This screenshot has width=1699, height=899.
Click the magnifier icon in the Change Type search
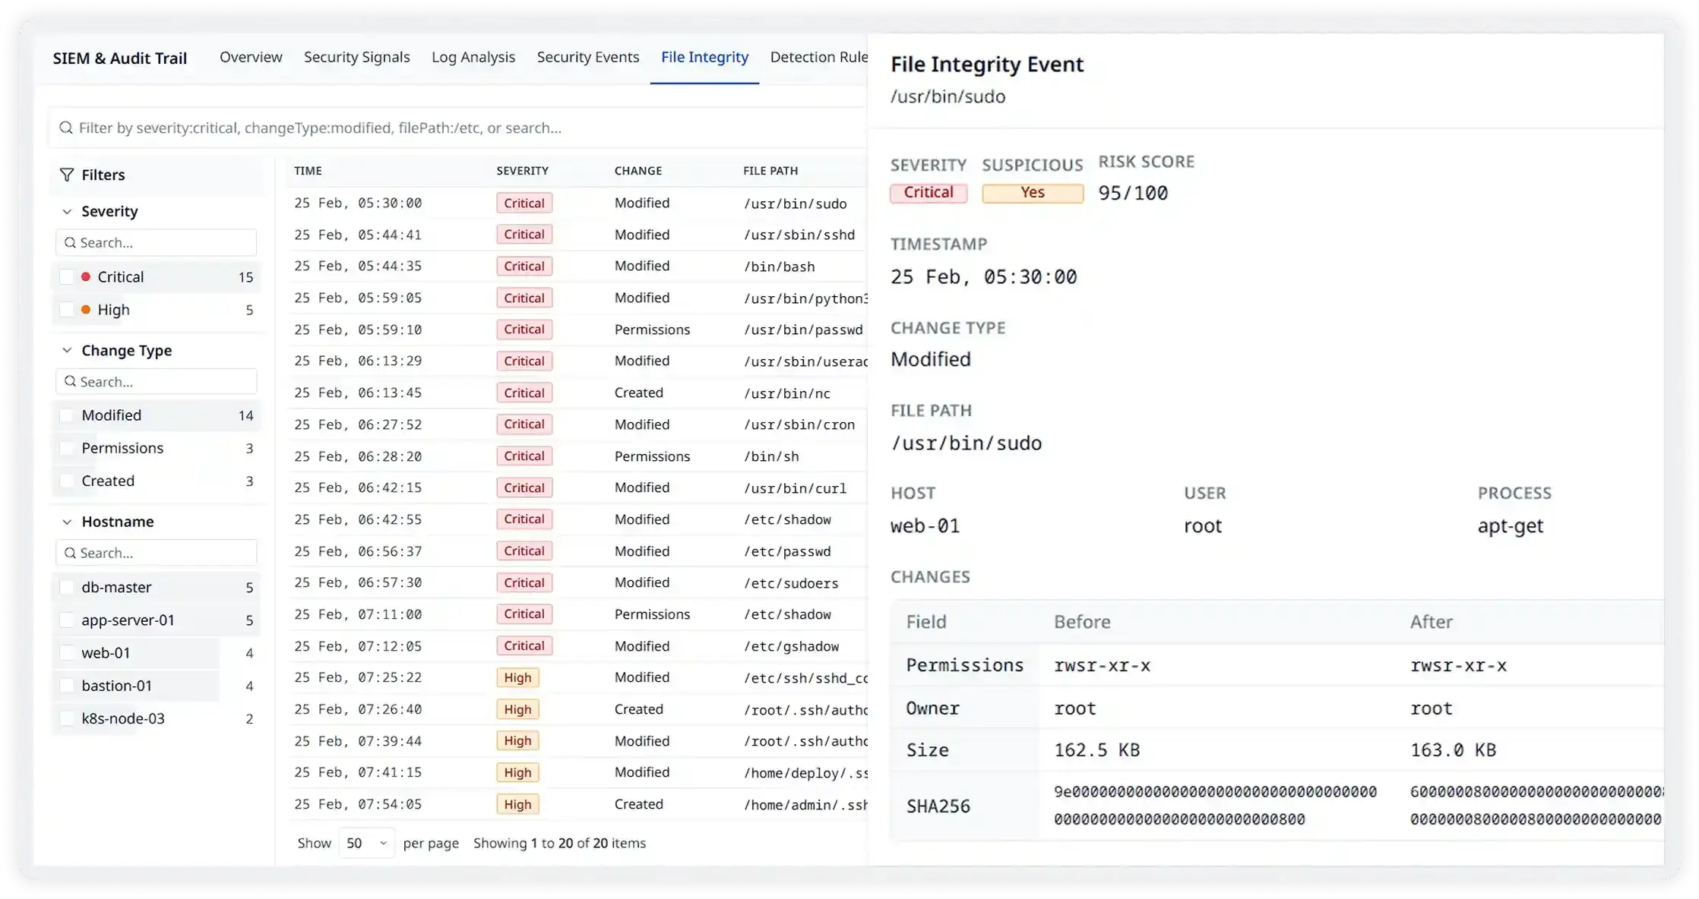[71, 381]
